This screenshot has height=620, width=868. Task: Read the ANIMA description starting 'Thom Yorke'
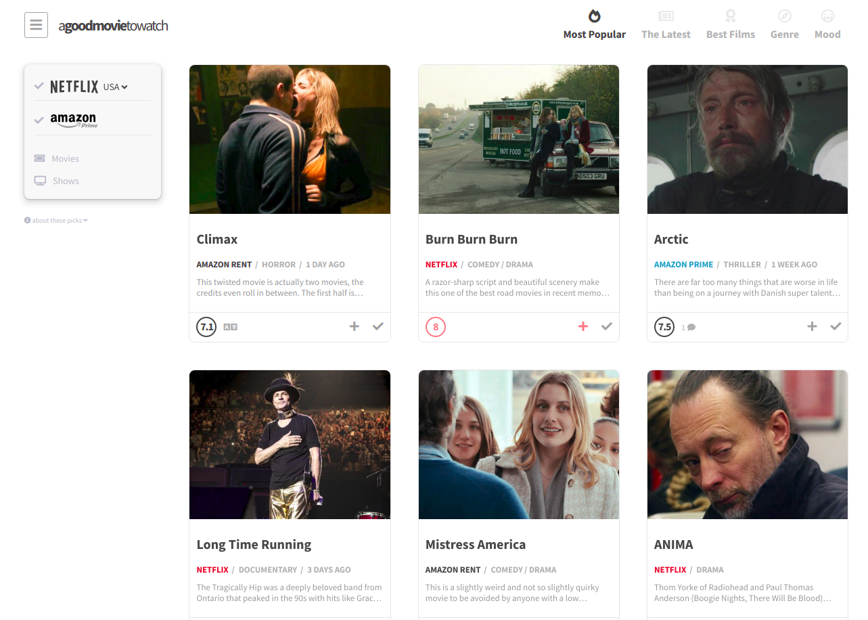(742, 593)
